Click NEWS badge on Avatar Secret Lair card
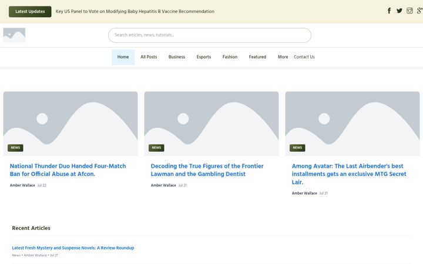 (x=297, y=148)
